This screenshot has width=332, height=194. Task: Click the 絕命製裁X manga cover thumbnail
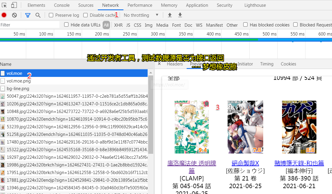click(x=245, y=127)
